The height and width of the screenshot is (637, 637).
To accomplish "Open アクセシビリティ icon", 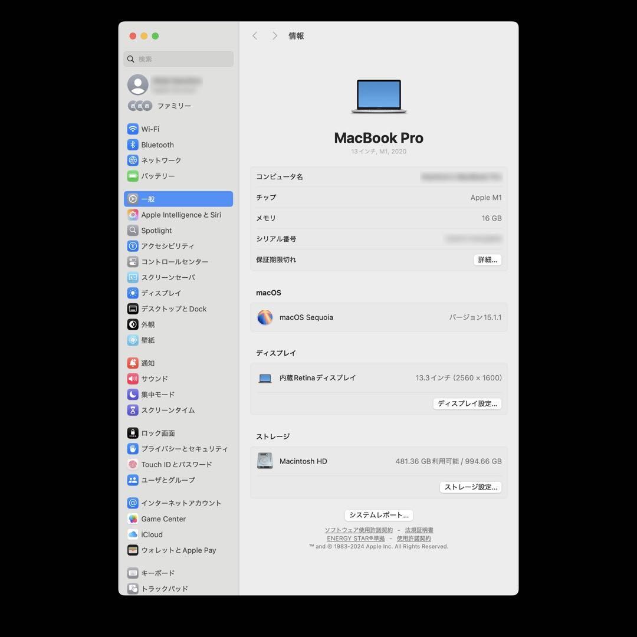I will (x=133, y=246).
